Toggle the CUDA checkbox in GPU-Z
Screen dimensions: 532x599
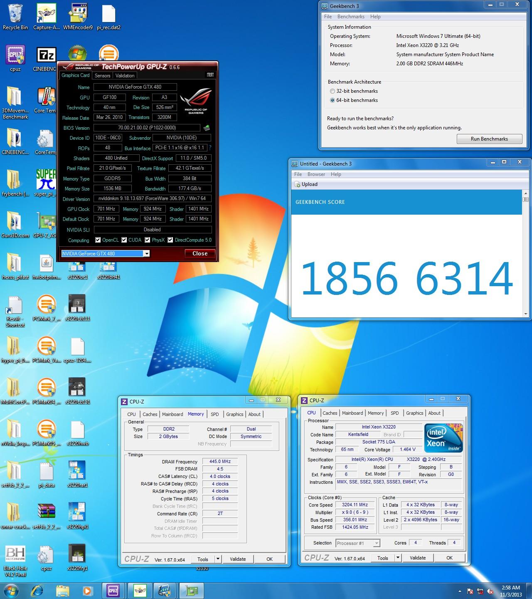tap(124, 240)
